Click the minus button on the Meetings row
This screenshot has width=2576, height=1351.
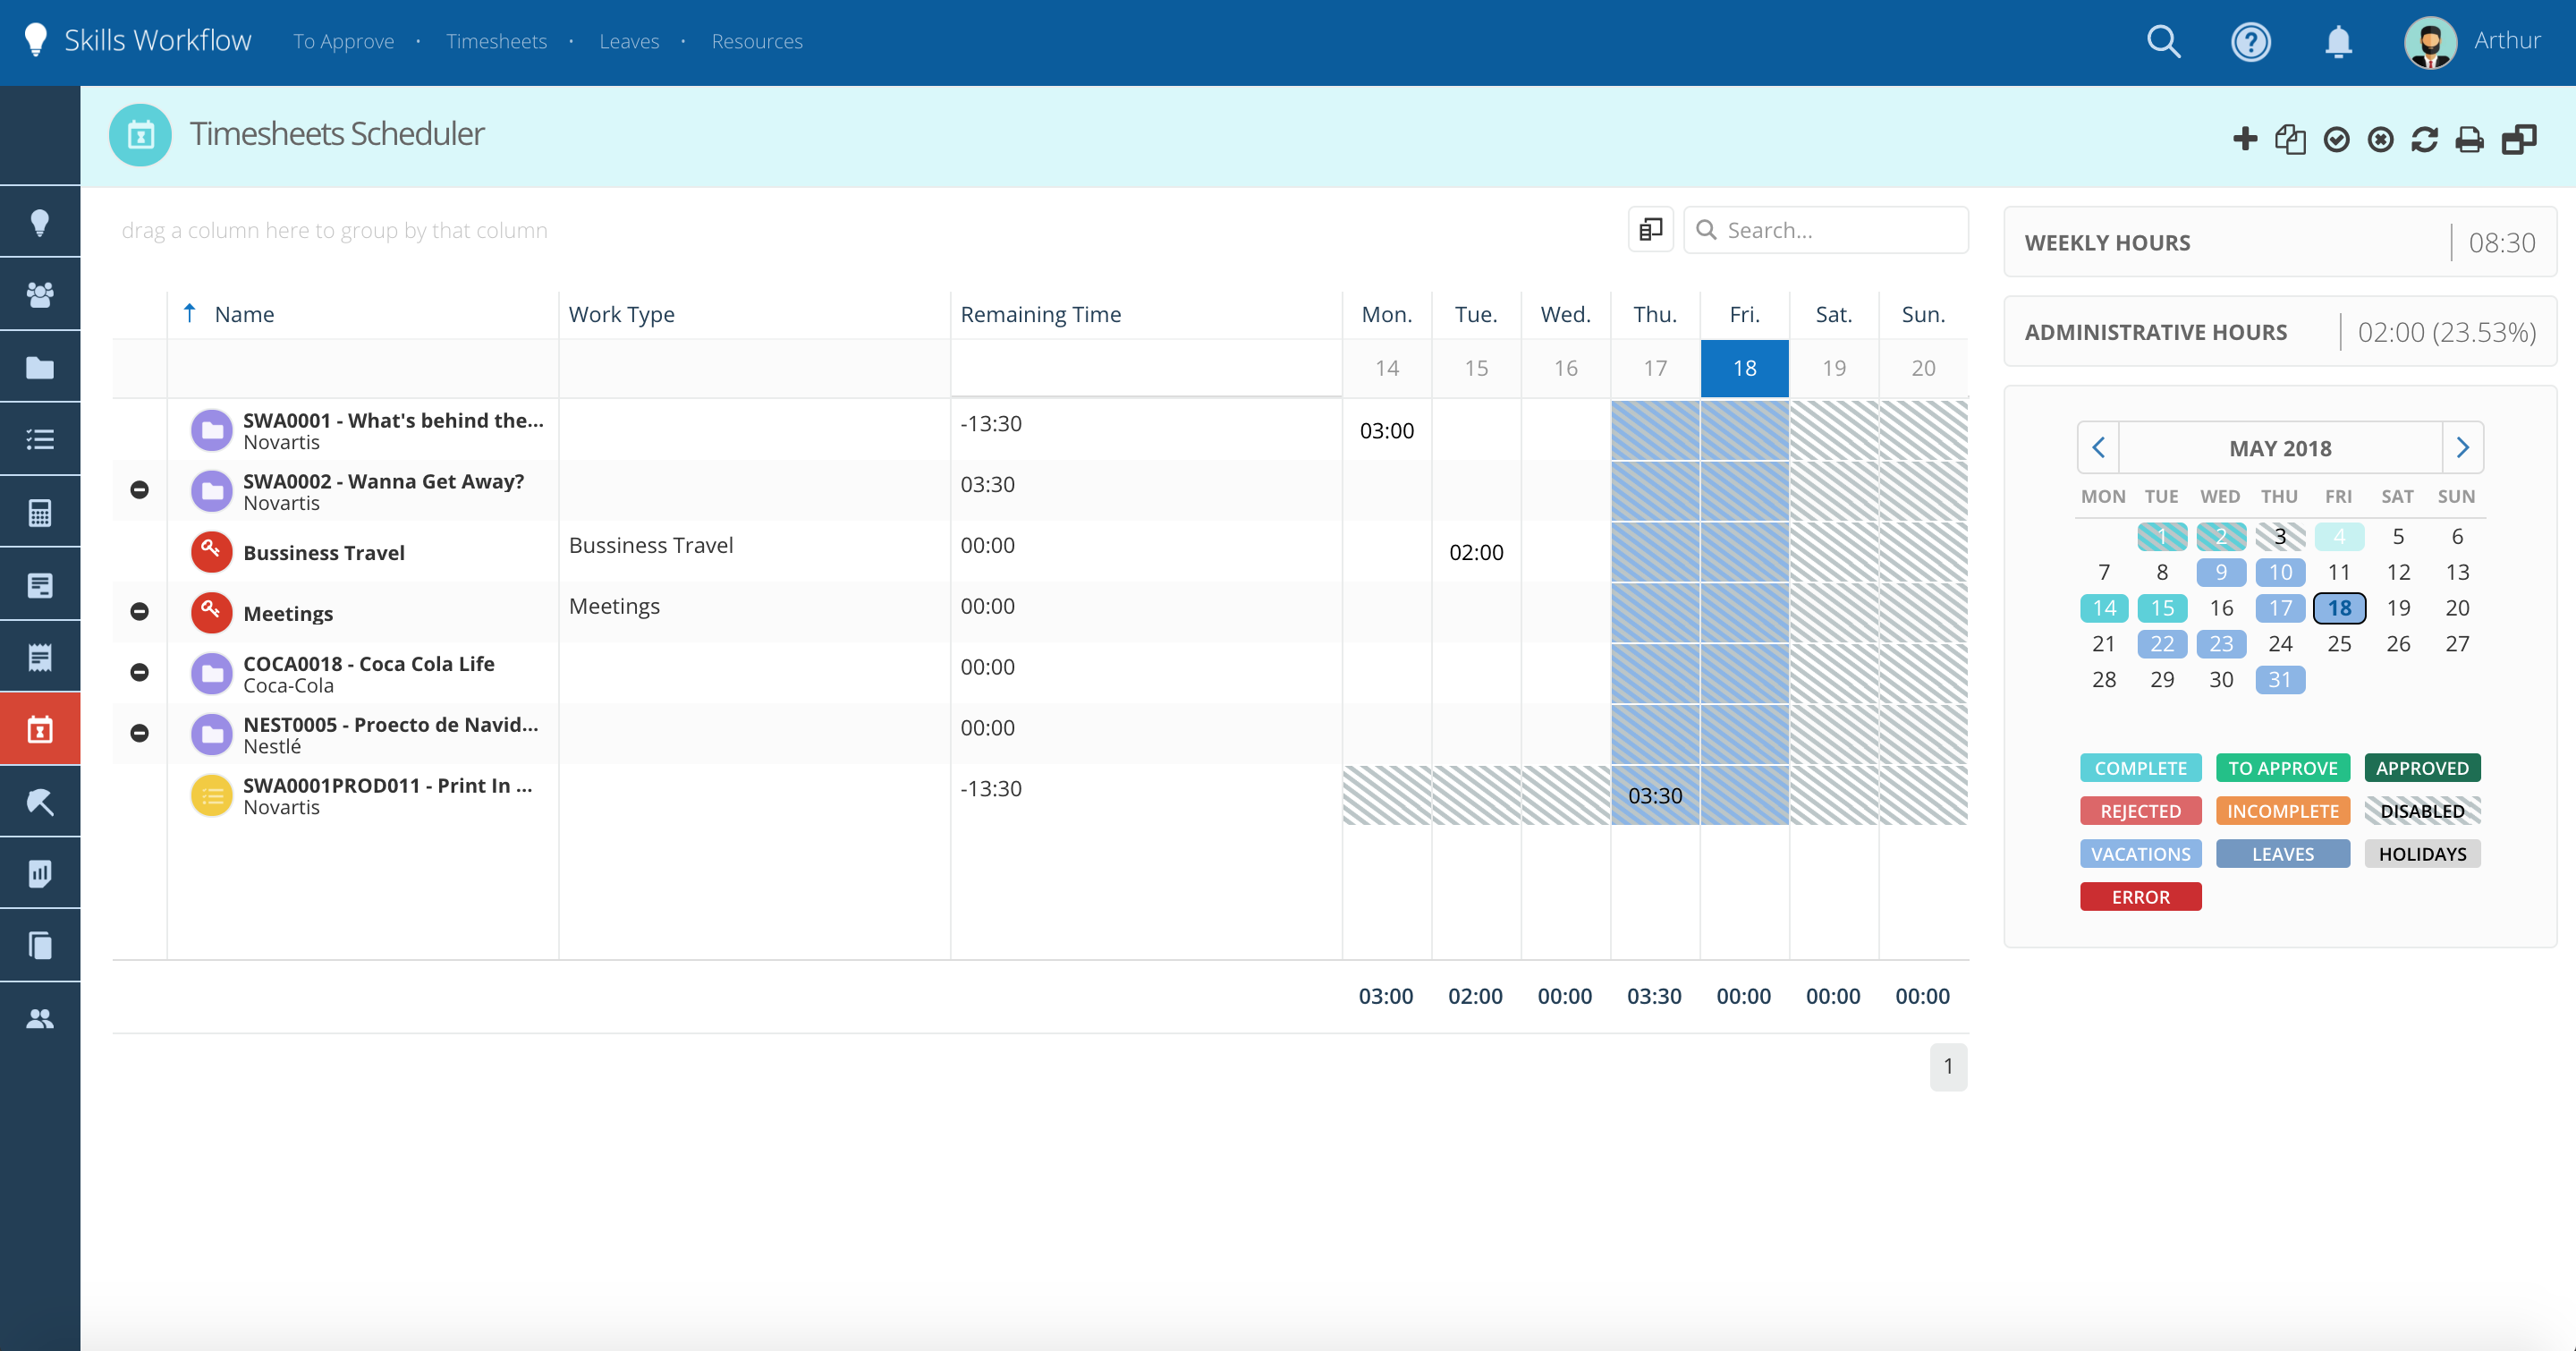coord(140,612)
